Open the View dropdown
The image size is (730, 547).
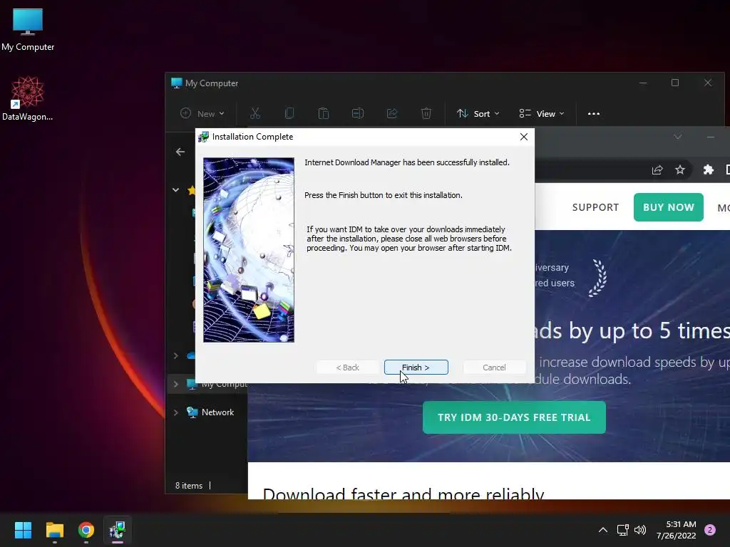pyautogui.click(x=542, y=113)
